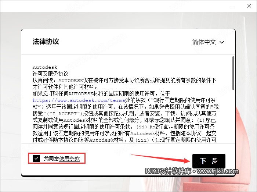257x192 pixels.
Task: Click the line starting 认真阅读
Action: 124,80
